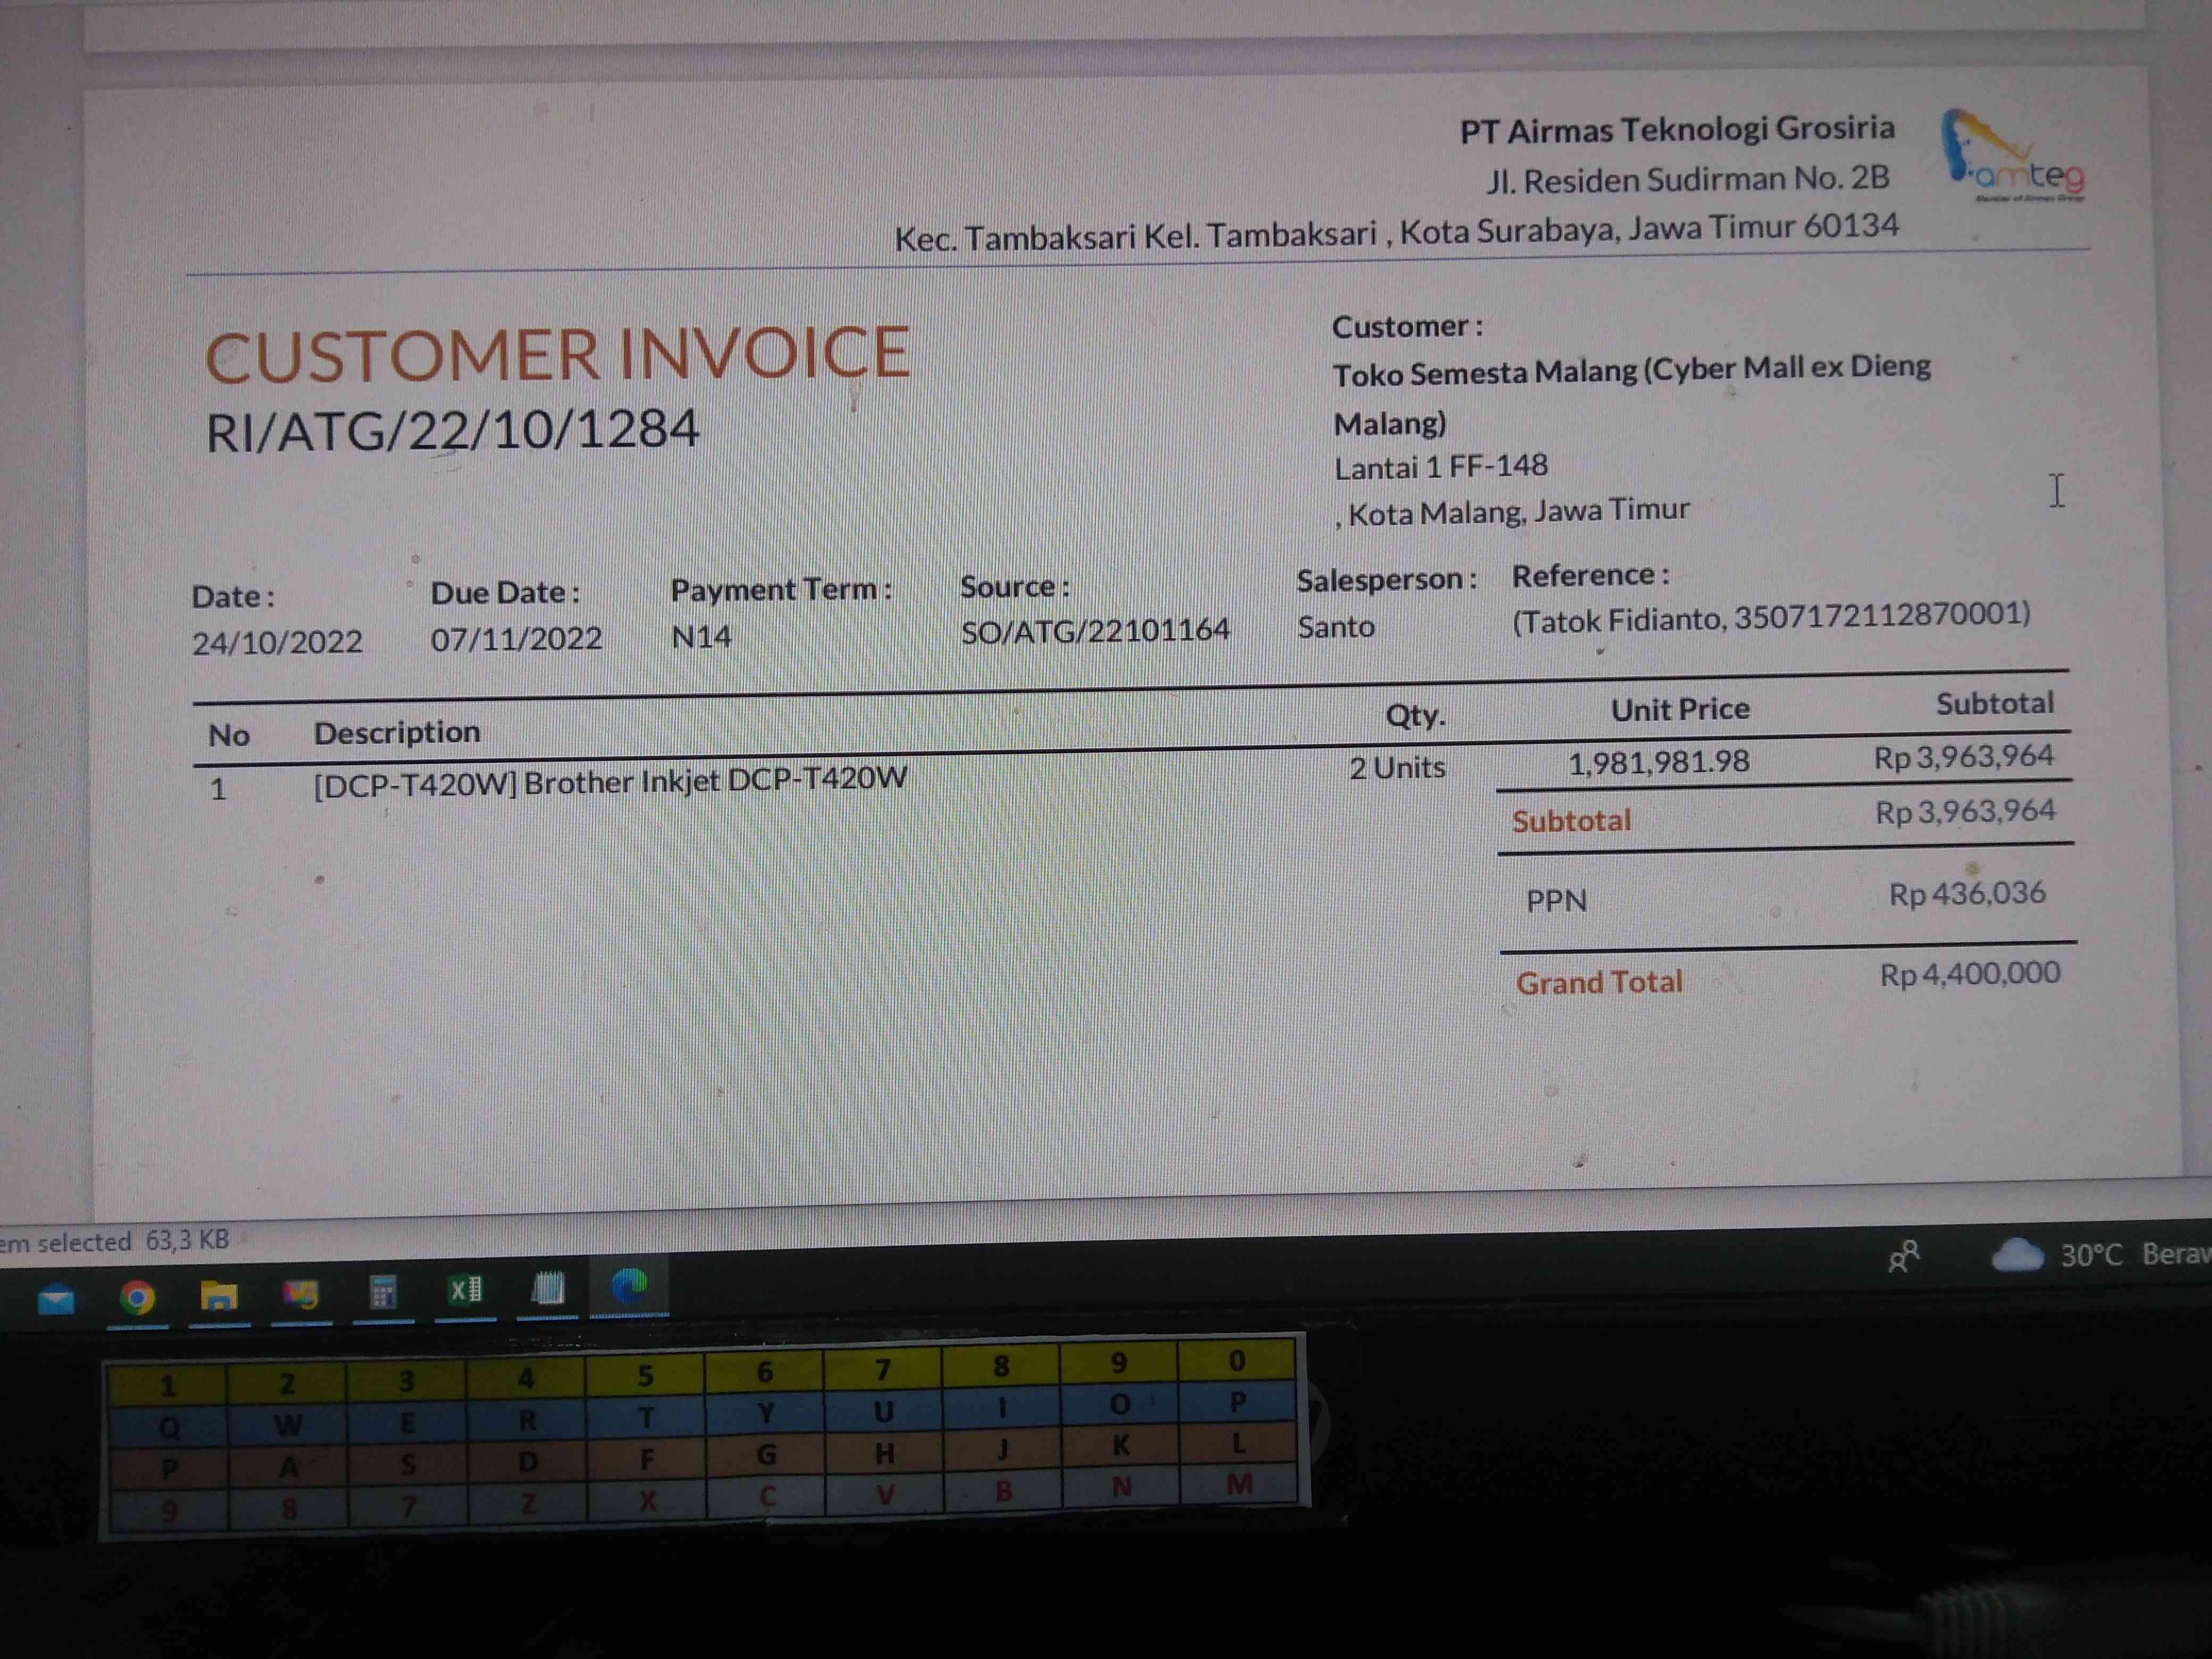Screen dimensions: 2212x1659
Task: Click the payment term value N14
Action: [701, 636]
